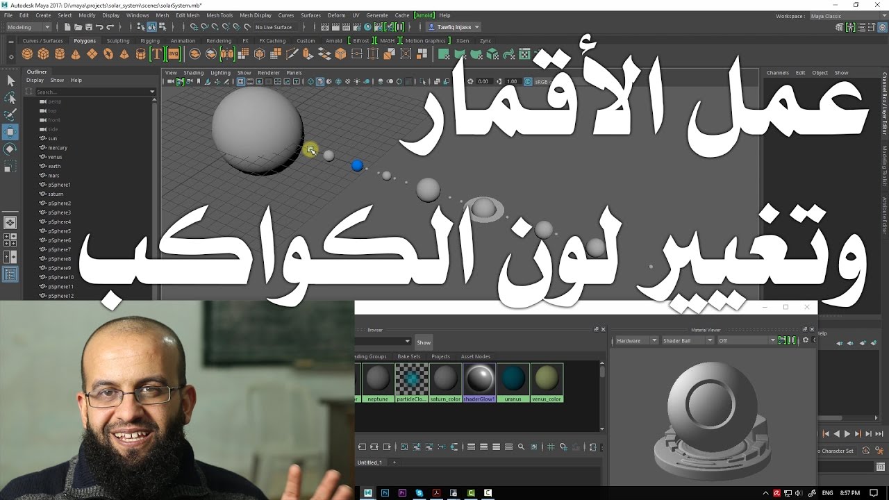
Task: Open the Untitled_1 graph tab
Action: [369, 462]
